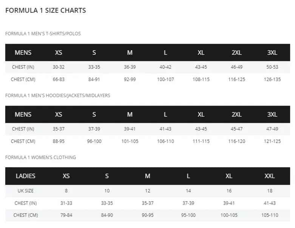Select the Formula 1 Women's Clothing title
Image resolution: width=295 pixels, height=228 pixels.
40,157
